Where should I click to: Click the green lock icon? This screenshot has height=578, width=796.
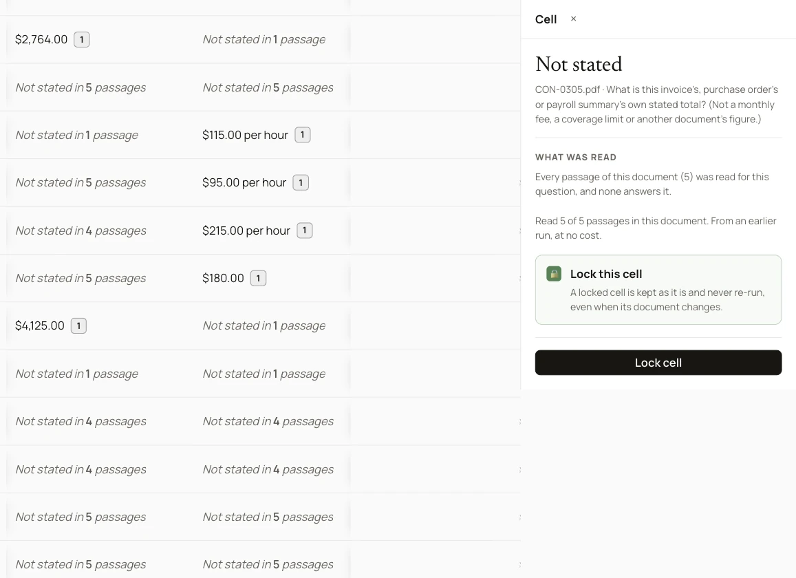(554, 274)
